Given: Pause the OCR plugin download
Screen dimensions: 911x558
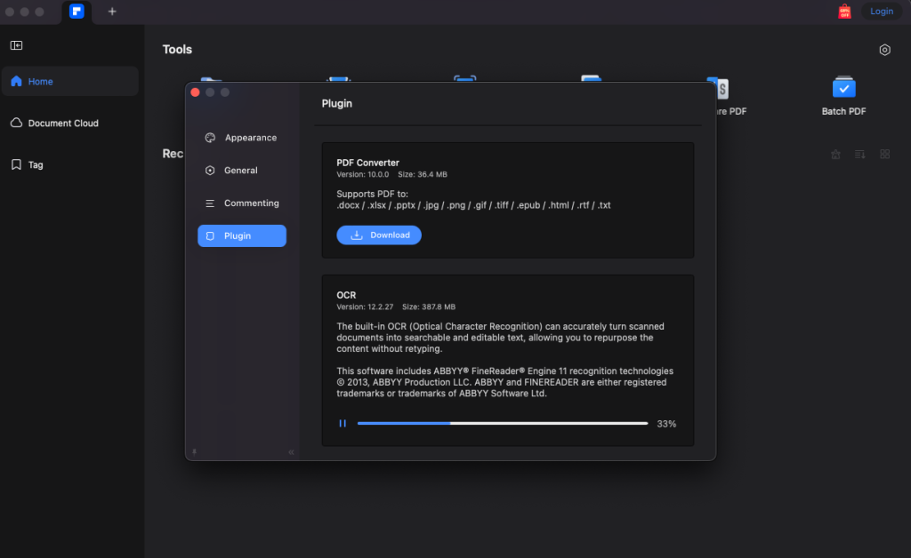Looking at the screenshot, I should click(343, 423).
